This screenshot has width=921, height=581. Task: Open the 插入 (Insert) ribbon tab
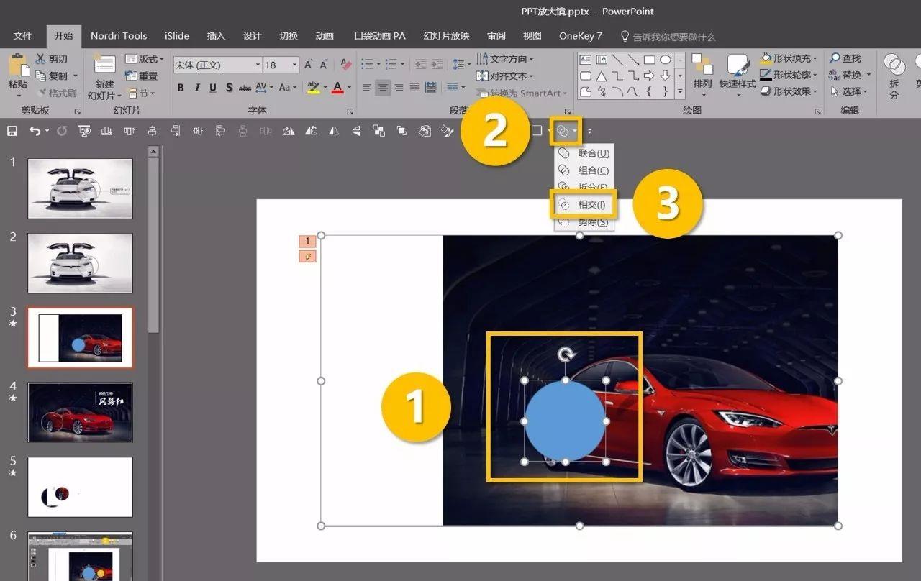216,36
